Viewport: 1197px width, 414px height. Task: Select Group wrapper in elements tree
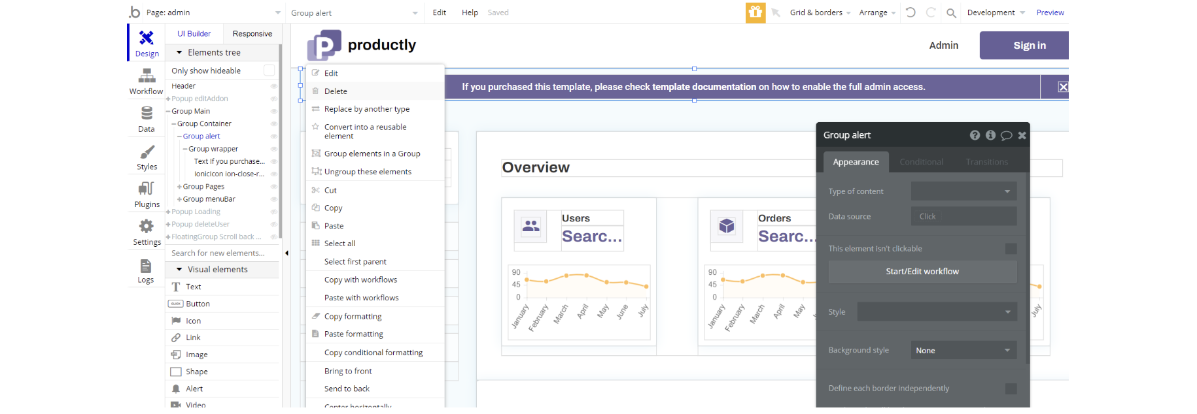[x=213, y=149]
